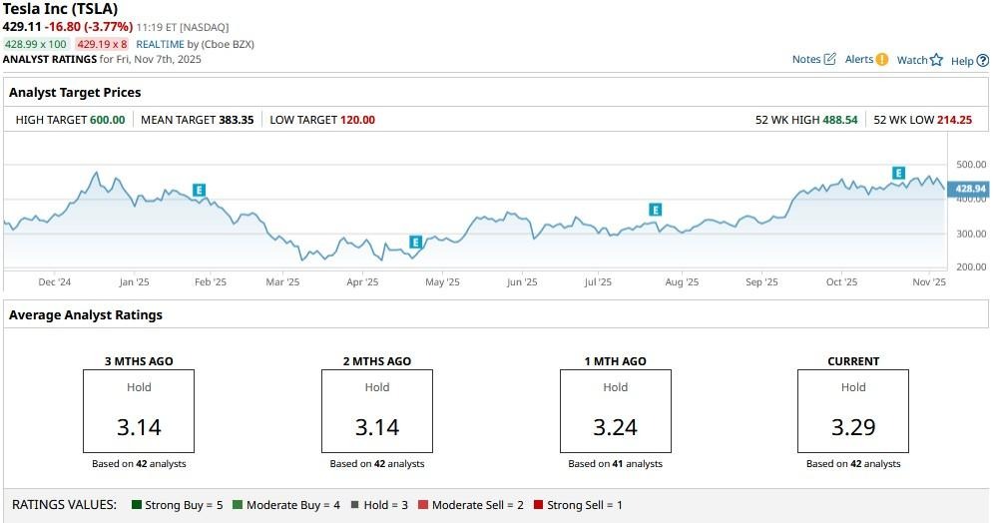Click the earnings E marker near Aug '25
993x523 pixels.
click(x=656, y=210)
